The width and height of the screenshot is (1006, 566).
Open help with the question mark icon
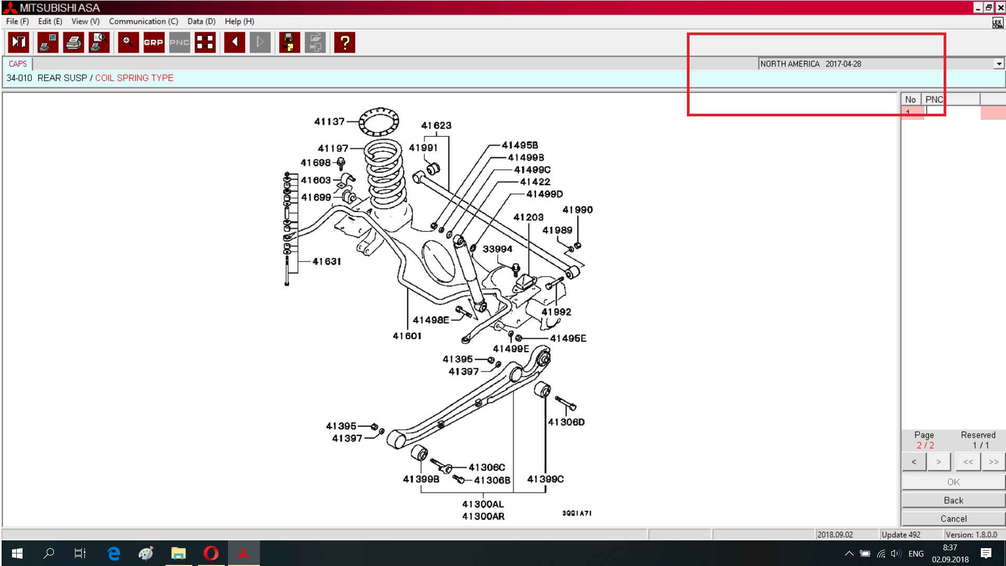coord(344,42)
